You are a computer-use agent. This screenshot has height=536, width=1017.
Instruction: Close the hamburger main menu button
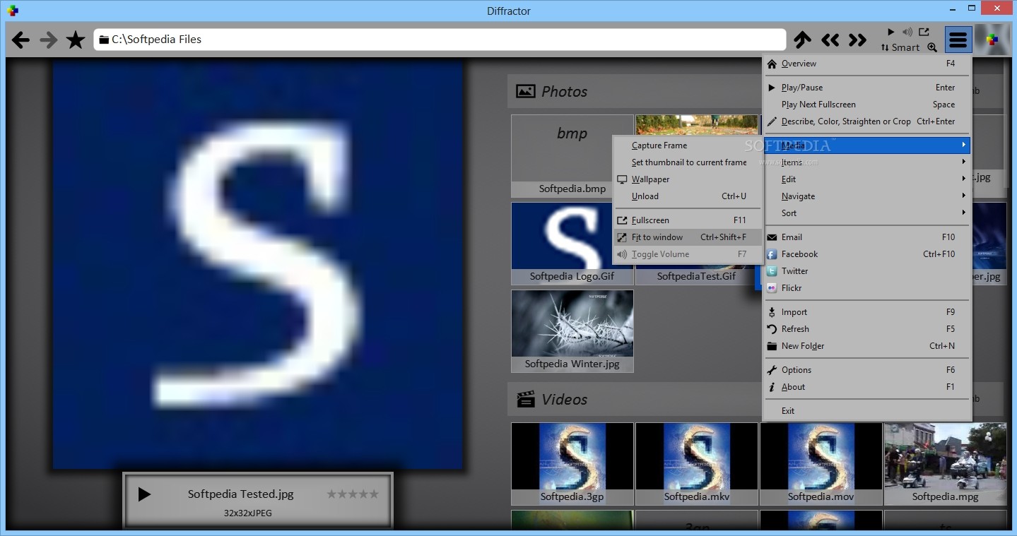point(958,40)
